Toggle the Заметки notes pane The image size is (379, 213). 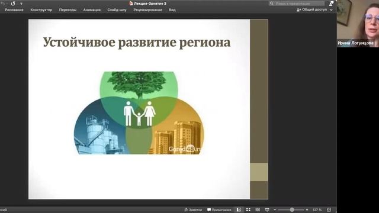(x=193, y=210)
